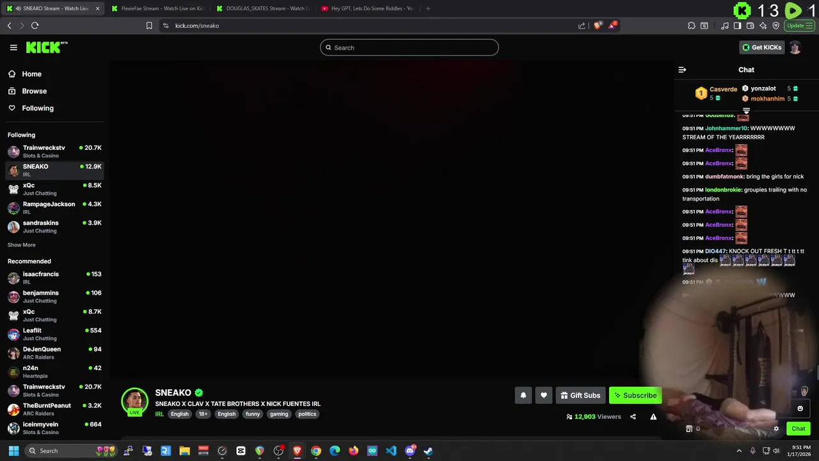819x461 pixels.
Task: Open Leaflit recommended channel
Action: pyautogui.click(x=54, y=334)
